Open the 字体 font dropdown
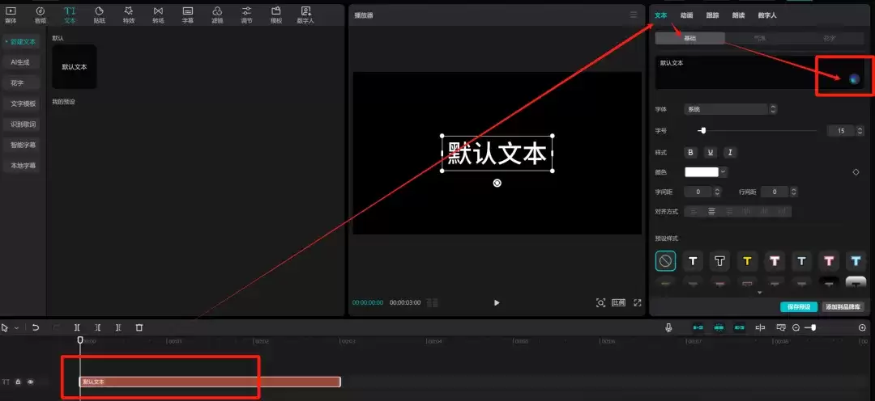 [x=730, y=109]
